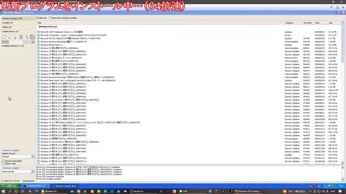Show hidden tray icons chevron

click(x=310, y=191)
